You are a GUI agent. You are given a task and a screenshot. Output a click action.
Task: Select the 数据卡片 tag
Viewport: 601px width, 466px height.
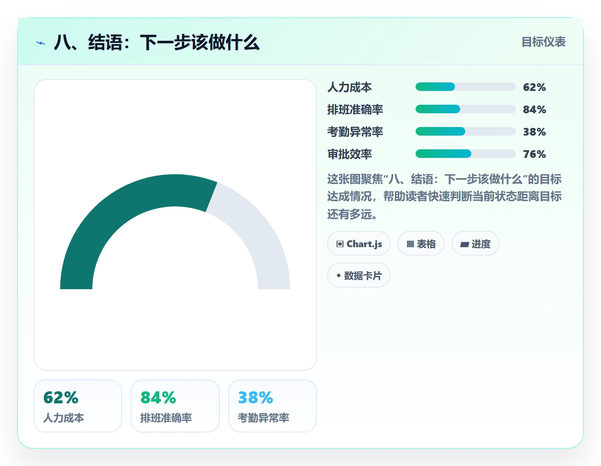tap(359, 275)
